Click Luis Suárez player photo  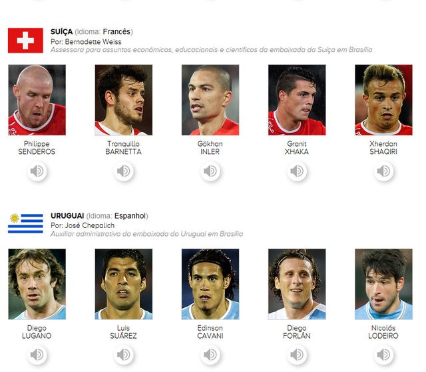[124, 284]
